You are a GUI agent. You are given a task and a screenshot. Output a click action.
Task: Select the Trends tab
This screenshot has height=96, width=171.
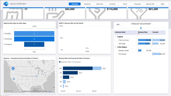coord(125,4)
